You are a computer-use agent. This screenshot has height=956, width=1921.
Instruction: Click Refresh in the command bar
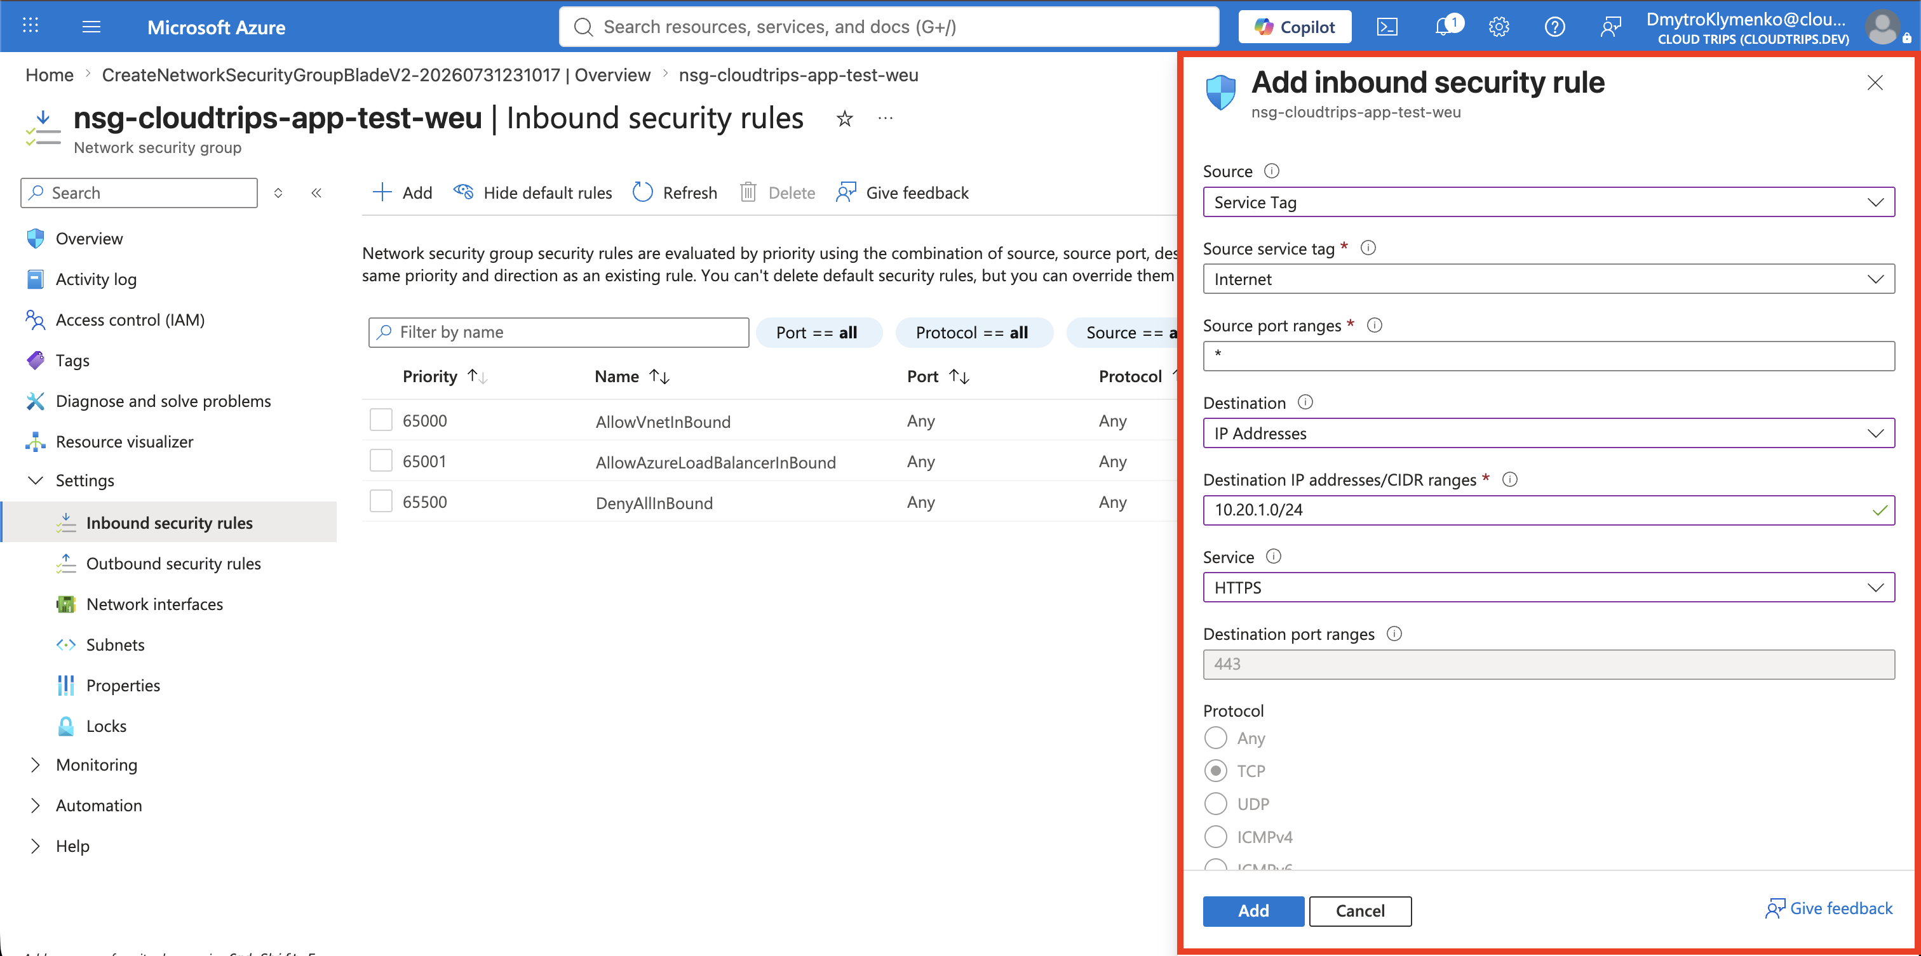(675, 193)
